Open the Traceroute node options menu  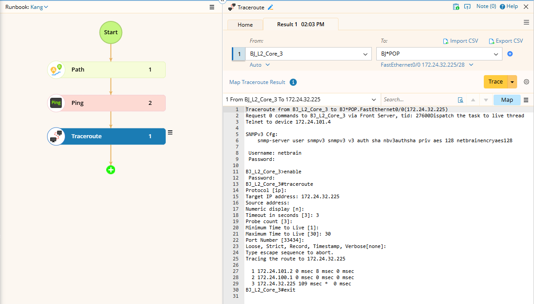click(x=170, y=132)
